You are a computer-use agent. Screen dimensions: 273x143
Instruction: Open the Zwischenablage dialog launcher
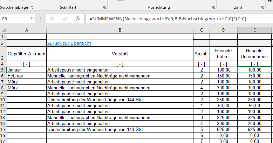click(32, 7)
